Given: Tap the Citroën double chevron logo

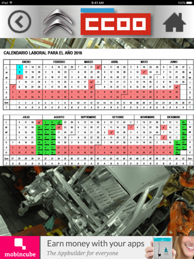Looking at the screenshot, I should point(58,22).
